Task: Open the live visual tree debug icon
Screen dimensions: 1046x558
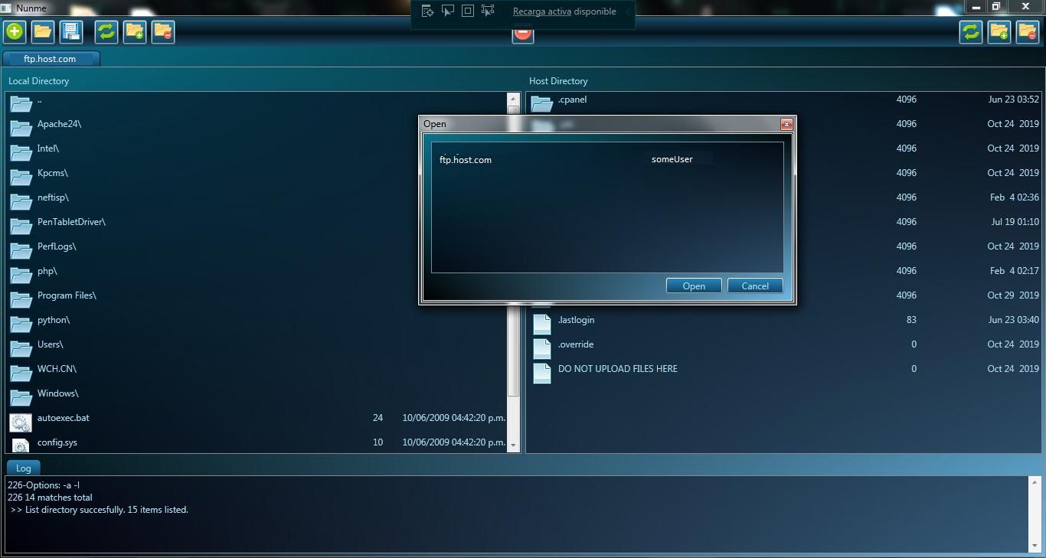Action: [428, 11]
